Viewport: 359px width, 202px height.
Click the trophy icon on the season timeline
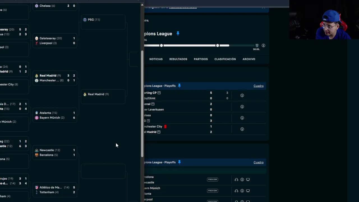(x=257, y=45)
